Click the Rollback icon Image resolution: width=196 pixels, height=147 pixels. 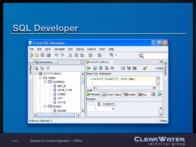tap(107, 68)
